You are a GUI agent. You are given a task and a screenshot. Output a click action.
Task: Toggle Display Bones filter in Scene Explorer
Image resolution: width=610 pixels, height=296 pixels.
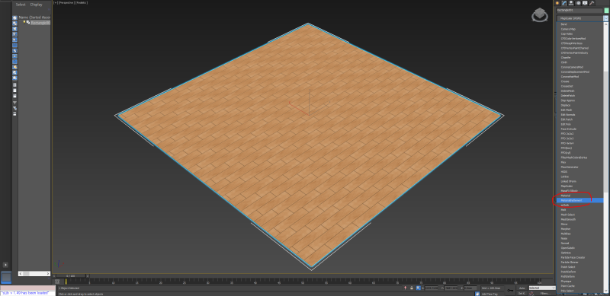pos(14,62)
